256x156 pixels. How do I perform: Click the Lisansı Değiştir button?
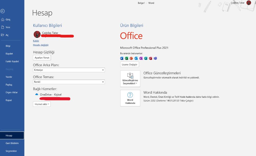tap(130, 64)
